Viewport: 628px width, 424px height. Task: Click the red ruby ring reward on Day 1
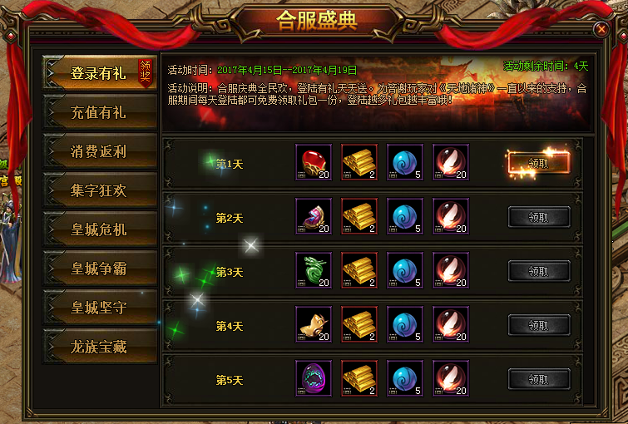(314, 162)
